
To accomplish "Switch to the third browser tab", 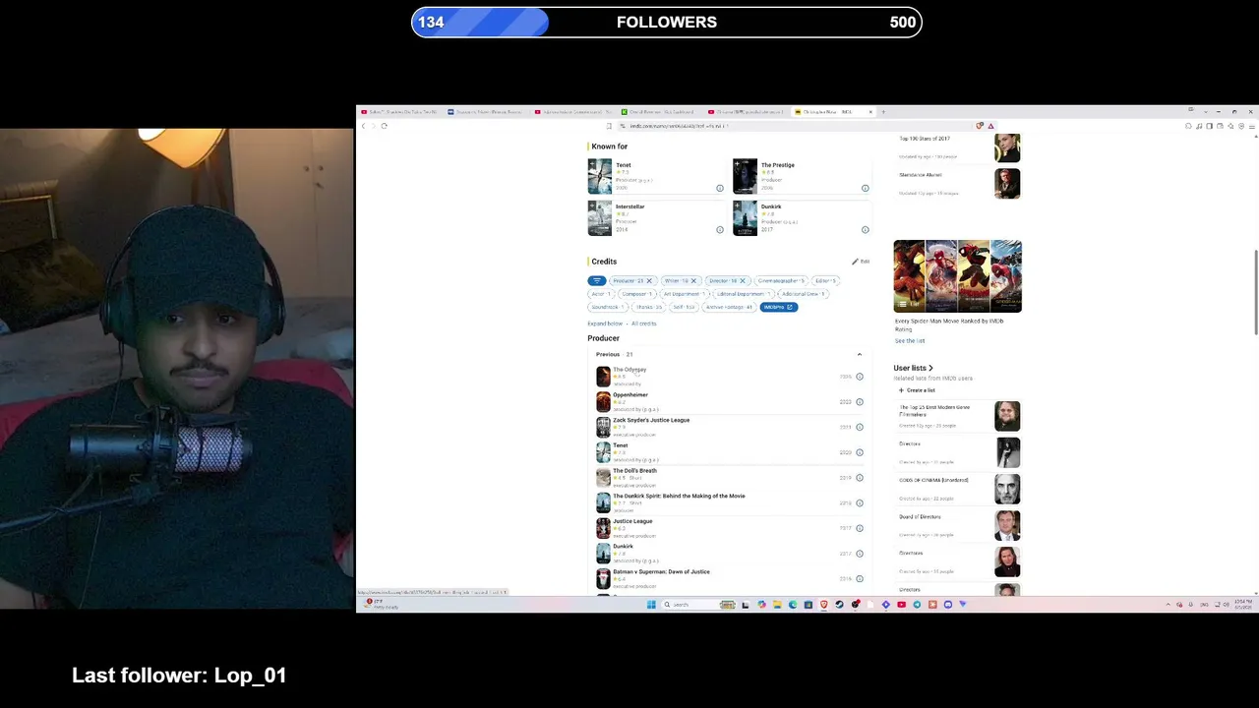I will coord(572,112).
